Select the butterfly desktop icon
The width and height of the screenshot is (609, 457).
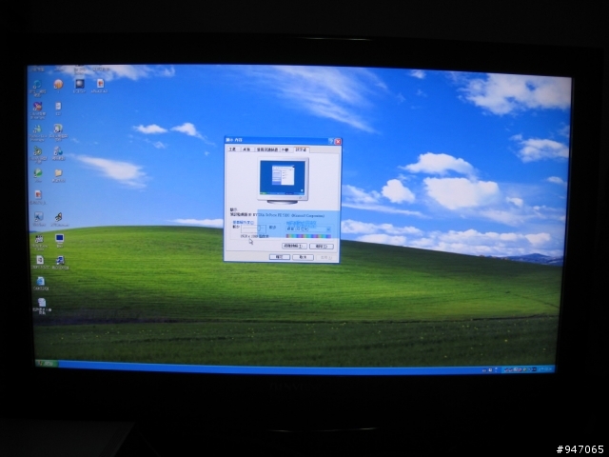tap(58, 217)
